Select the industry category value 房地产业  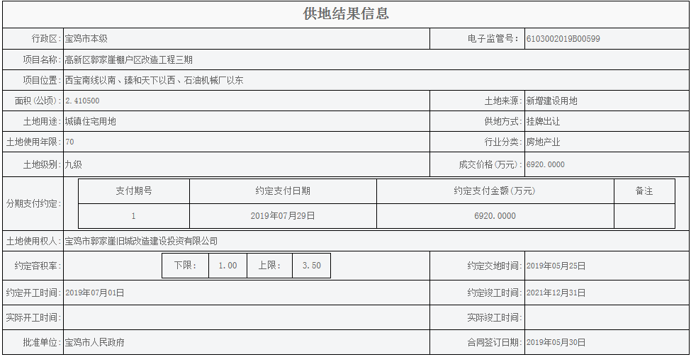pyautogui.click(x=543, y=142)
